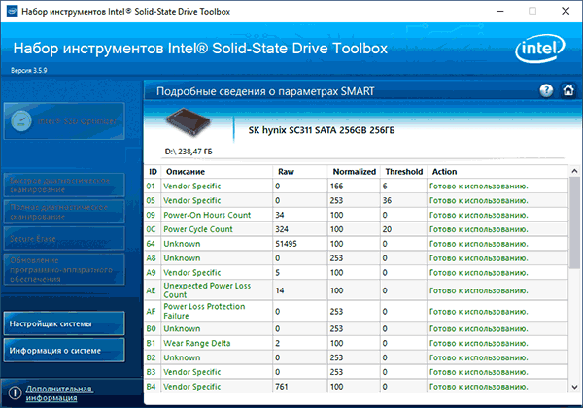Click the Intel SSD Optimizer gauge icon
The height and width of the screenshot is (408, 583).
coord(21,121)
